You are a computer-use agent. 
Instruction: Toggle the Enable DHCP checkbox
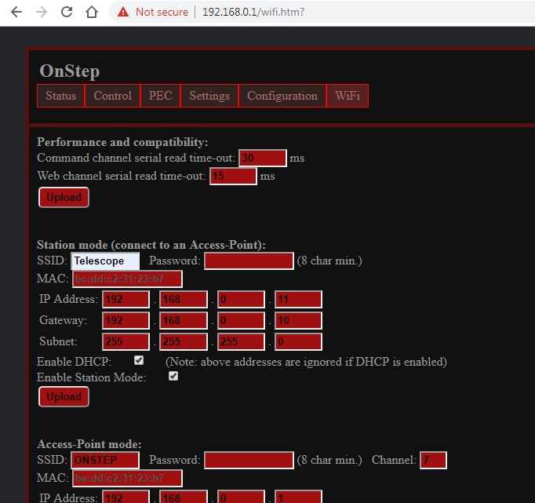pos(139,360)
